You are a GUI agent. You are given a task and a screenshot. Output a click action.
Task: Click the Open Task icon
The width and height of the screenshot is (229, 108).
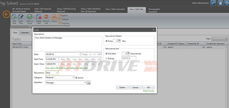coord(21,19)
